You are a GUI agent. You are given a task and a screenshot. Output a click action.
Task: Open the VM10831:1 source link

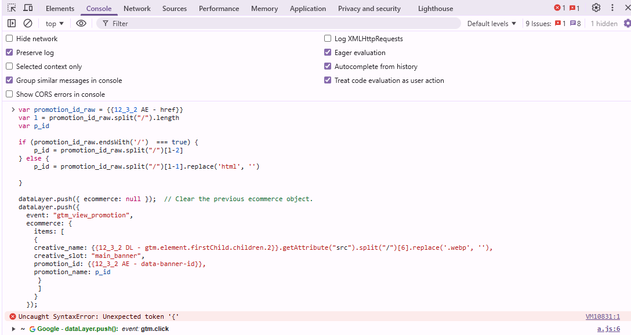point(603,317)
